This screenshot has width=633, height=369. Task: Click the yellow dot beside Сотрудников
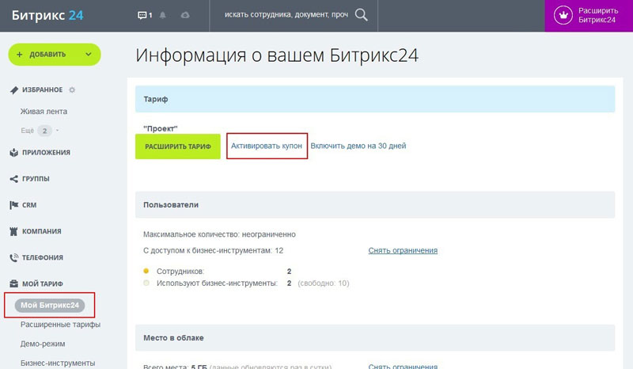146,271
